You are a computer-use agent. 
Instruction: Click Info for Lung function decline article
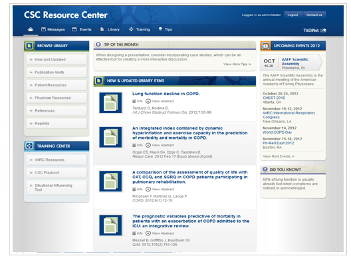[x=138, y=101]
